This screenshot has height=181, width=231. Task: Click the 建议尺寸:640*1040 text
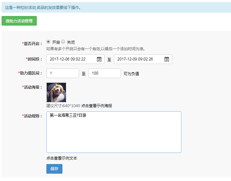coord(63,106)
